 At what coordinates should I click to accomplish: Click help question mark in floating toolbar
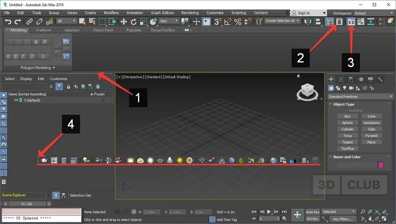click(x=315, y=160)
